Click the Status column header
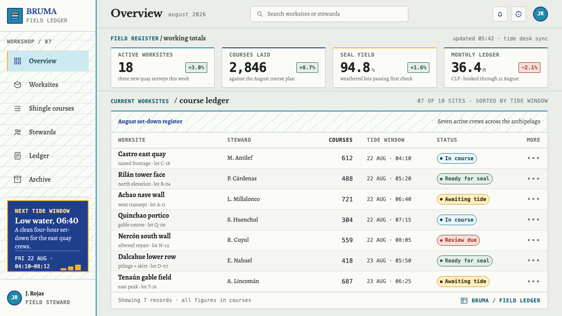The width and height of the screenshot is (562, 316). pyautogui.click(x=447, y=140)
